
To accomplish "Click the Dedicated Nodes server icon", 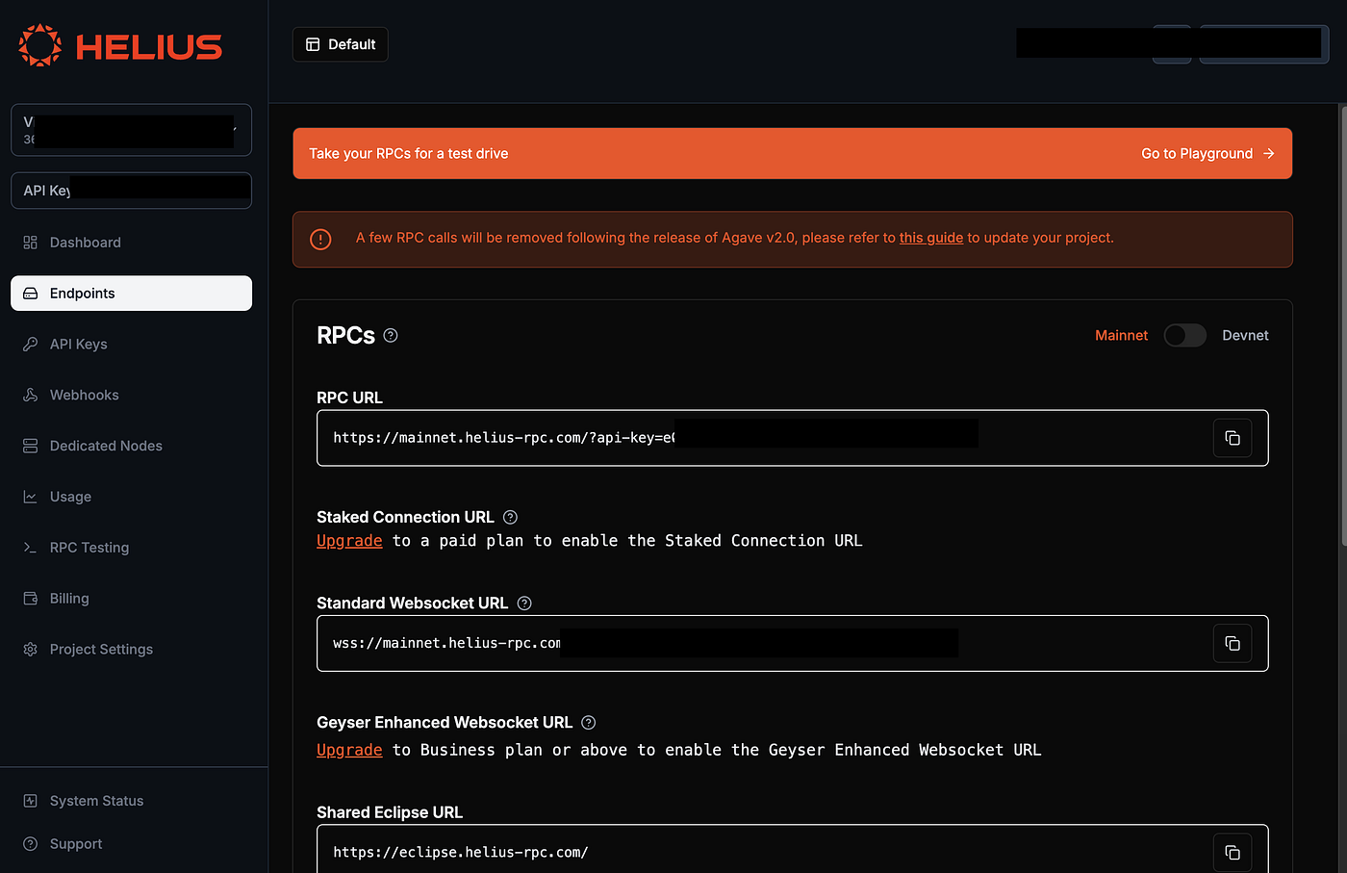I will pos(30,446).
